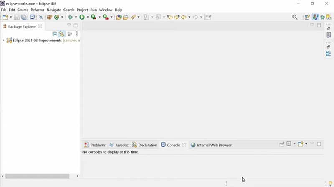The height and width of the screenshot is (187, 334).
Task: Switch to the Debug perspective
Action: (322, 17)
